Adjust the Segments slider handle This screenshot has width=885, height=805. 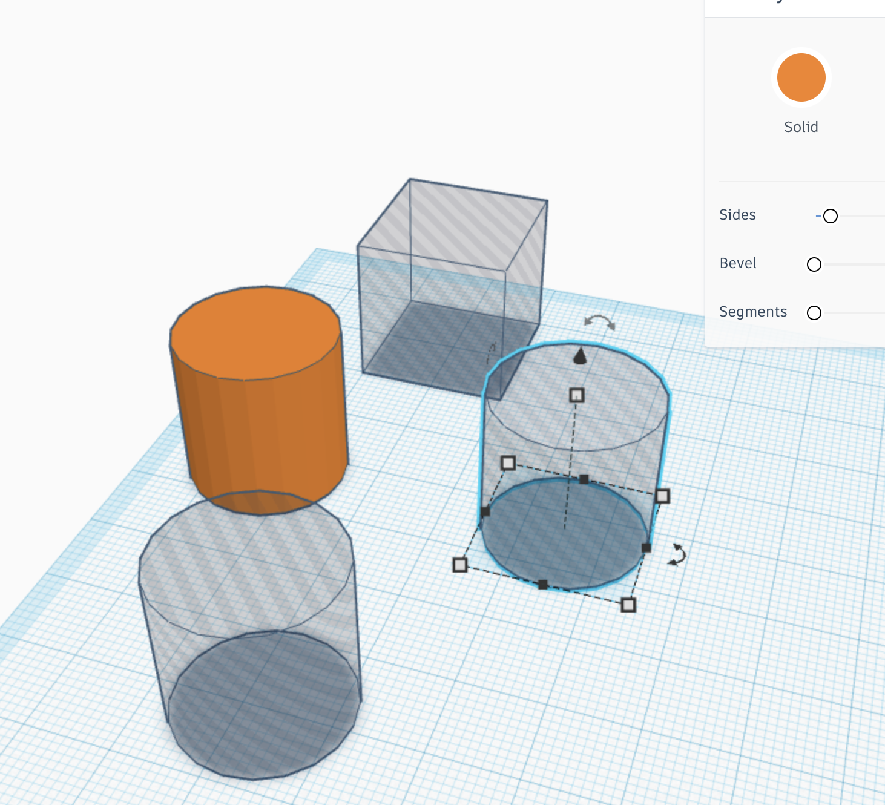pos(814,313)
